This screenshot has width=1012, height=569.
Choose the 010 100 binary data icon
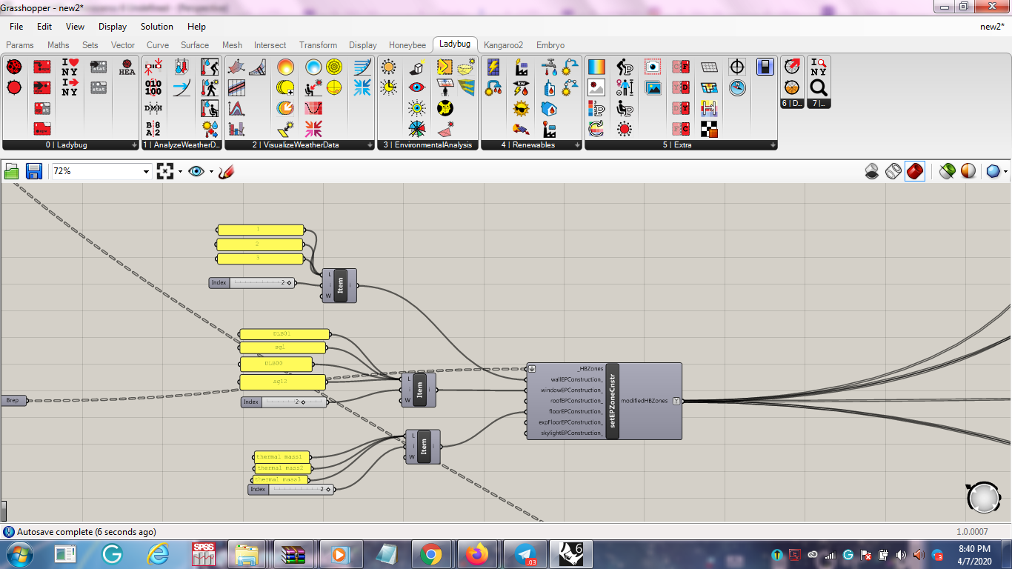click(153, 87)
